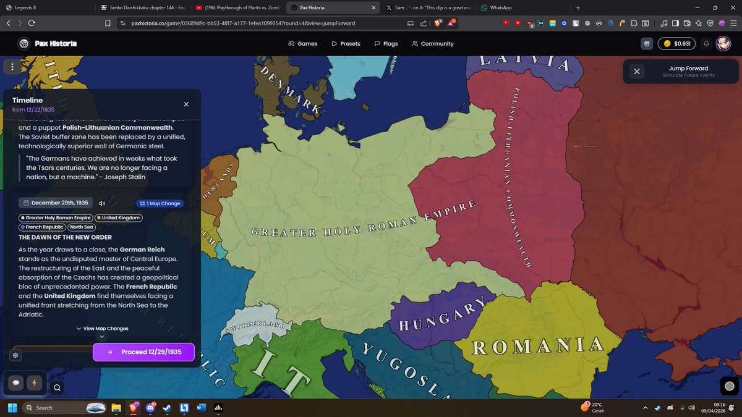Image resolution: width=742 pixels, height=417 pixels.
Task: Open the Windows Start menu
Action: point(12,408)
